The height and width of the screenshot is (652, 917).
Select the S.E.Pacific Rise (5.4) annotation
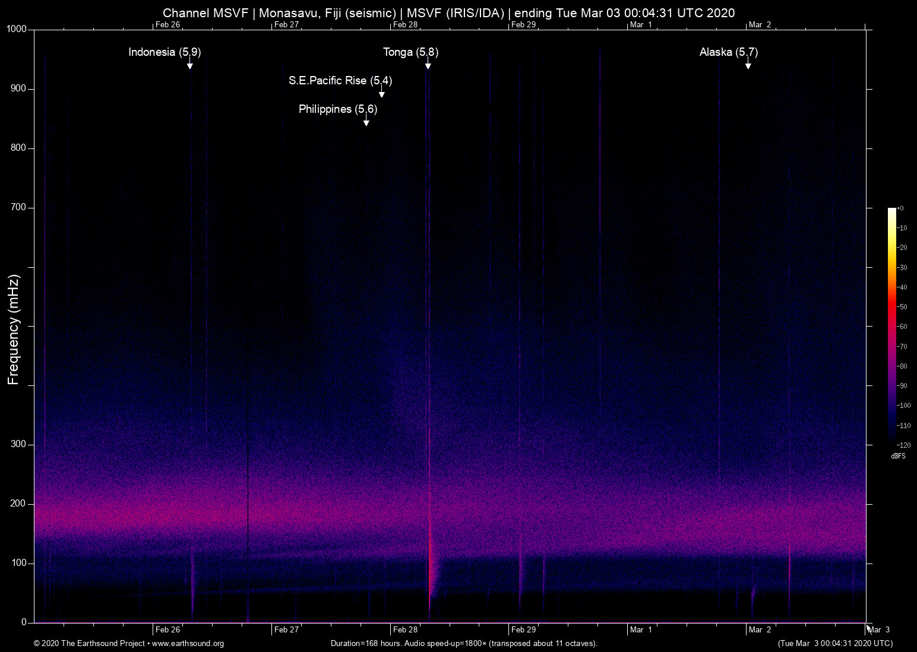340,81
